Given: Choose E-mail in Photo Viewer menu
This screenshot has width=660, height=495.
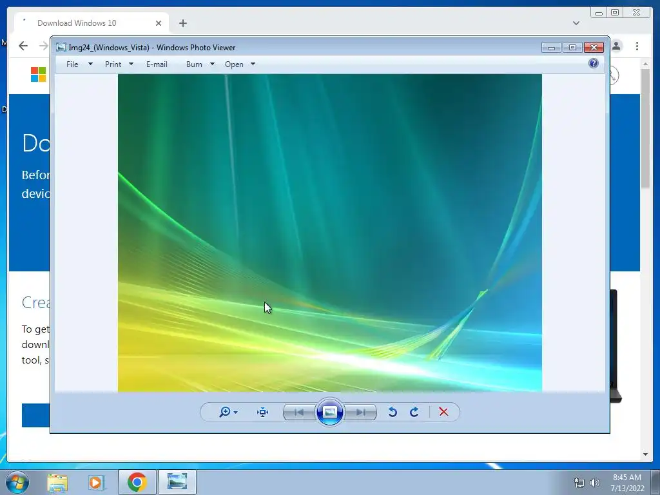Looking at the screenshot, I should (x=157, y=64).
